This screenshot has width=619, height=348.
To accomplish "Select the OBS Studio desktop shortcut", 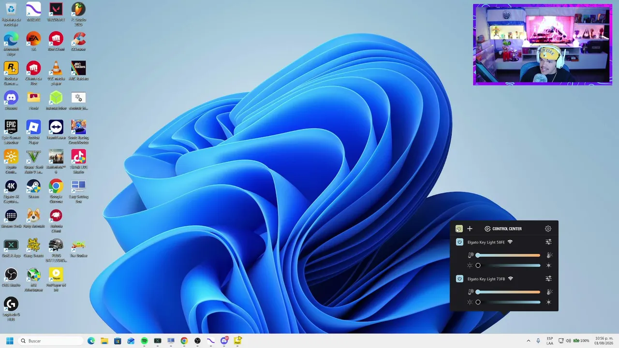I will 11,277.
